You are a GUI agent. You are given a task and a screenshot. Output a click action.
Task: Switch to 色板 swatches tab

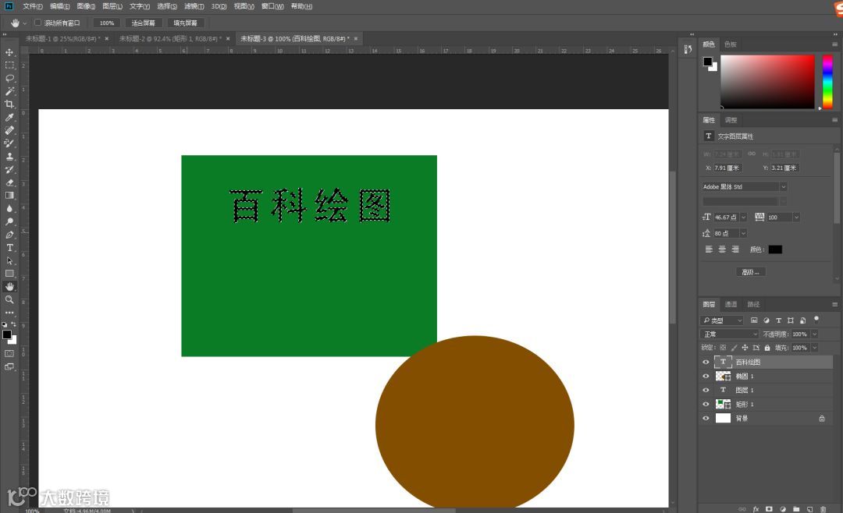(x=730, y=44)
